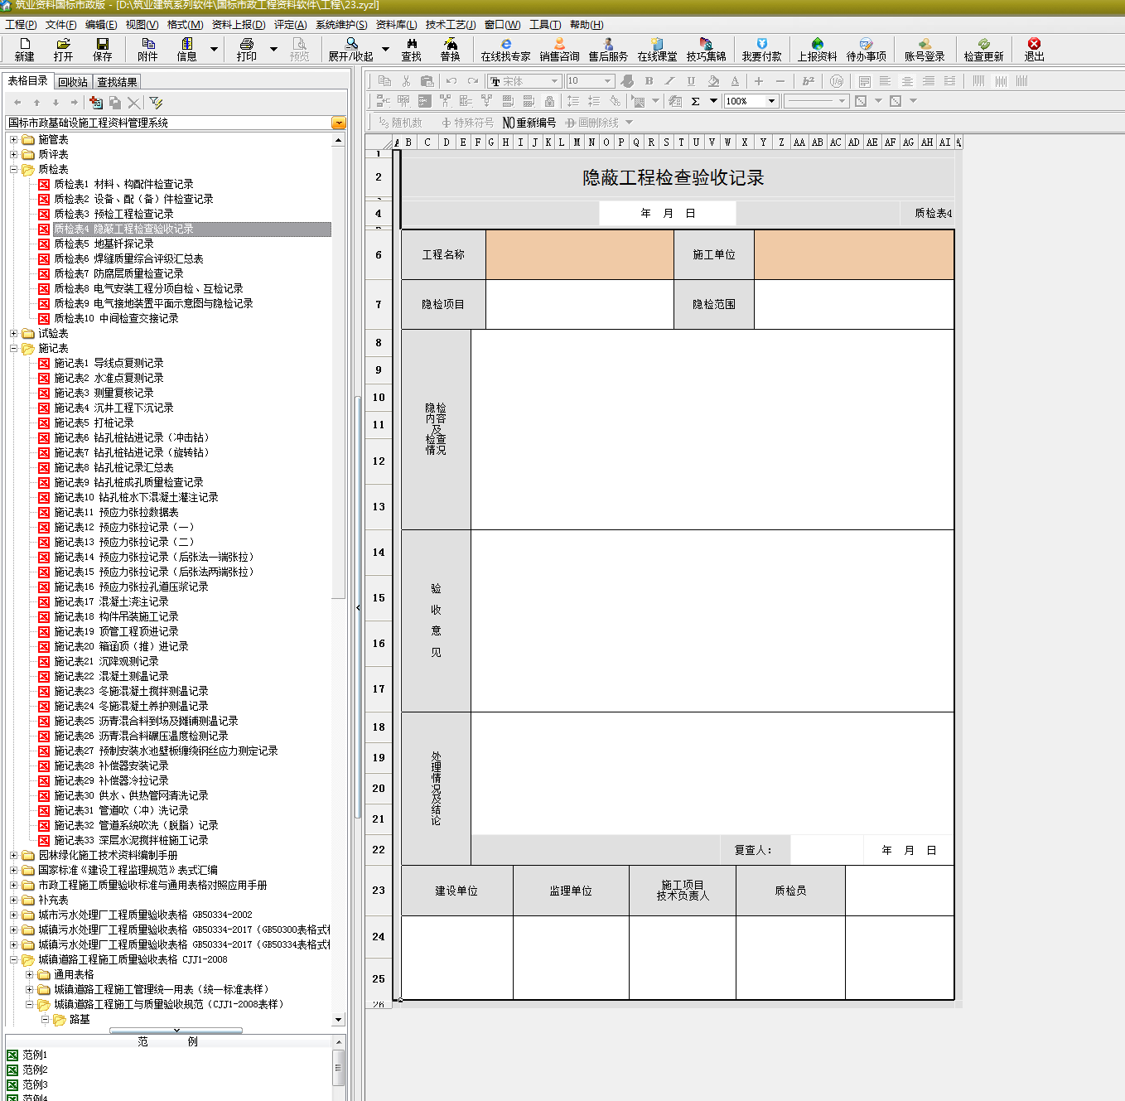Viewport: 1125px width, 1101px height.
Task: Click row header 14 in spreadsheet
Action: point(379,552)
